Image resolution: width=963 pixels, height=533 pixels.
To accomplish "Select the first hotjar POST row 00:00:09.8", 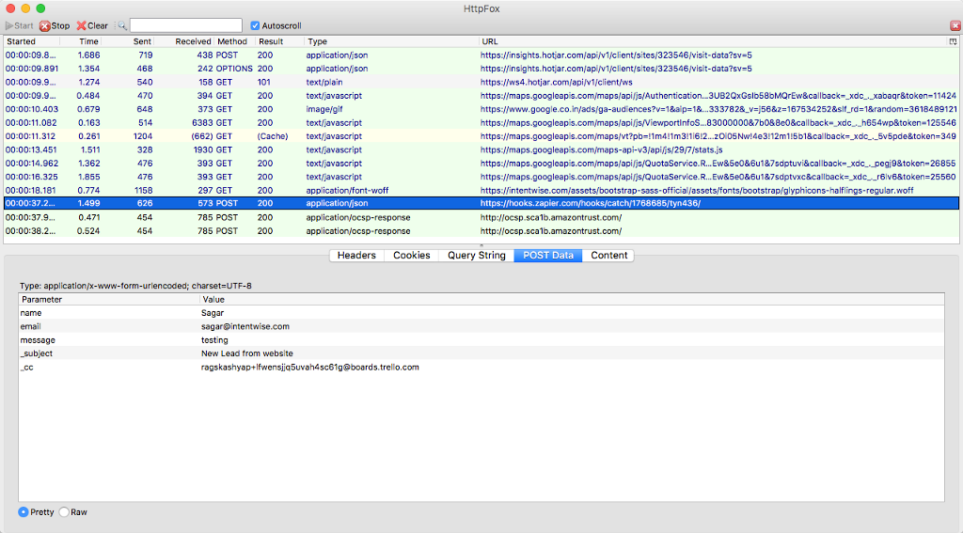I will (x=481, y=55).
